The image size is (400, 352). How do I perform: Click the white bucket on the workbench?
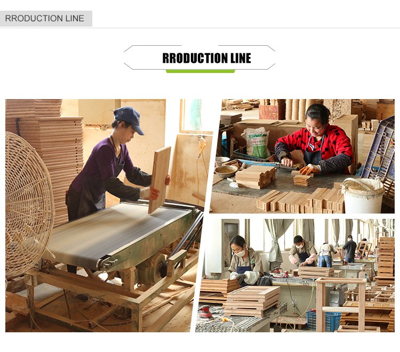point(363,195)
